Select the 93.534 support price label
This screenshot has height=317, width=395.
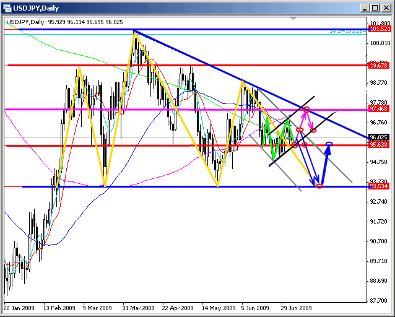[x=379, y=186]
